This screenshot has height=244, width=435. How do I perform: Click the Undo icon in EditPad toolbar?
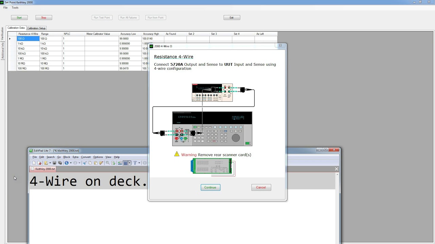(67, 163)
